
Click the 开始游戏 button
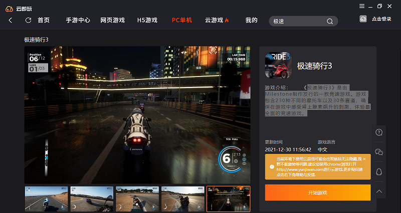(x=318, y=192)
